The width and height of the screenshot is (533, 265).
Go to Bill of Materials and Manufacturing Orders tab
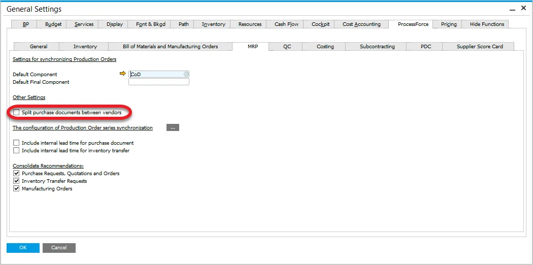170,47
